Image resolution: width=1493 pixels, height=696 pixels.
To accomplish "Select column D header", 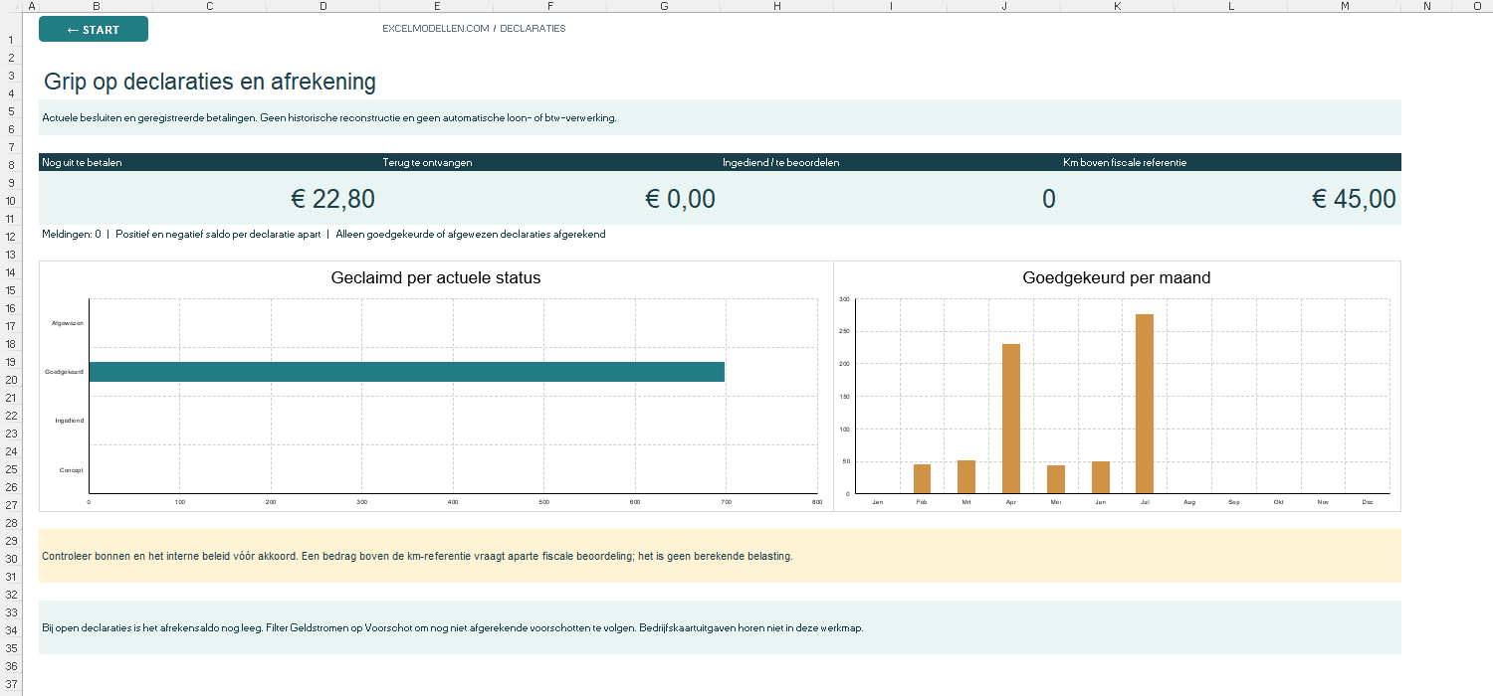I will (x=322, y=6).
